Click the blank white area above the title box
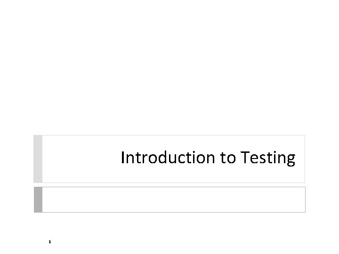The image size is (339, 254). [169, 71]
